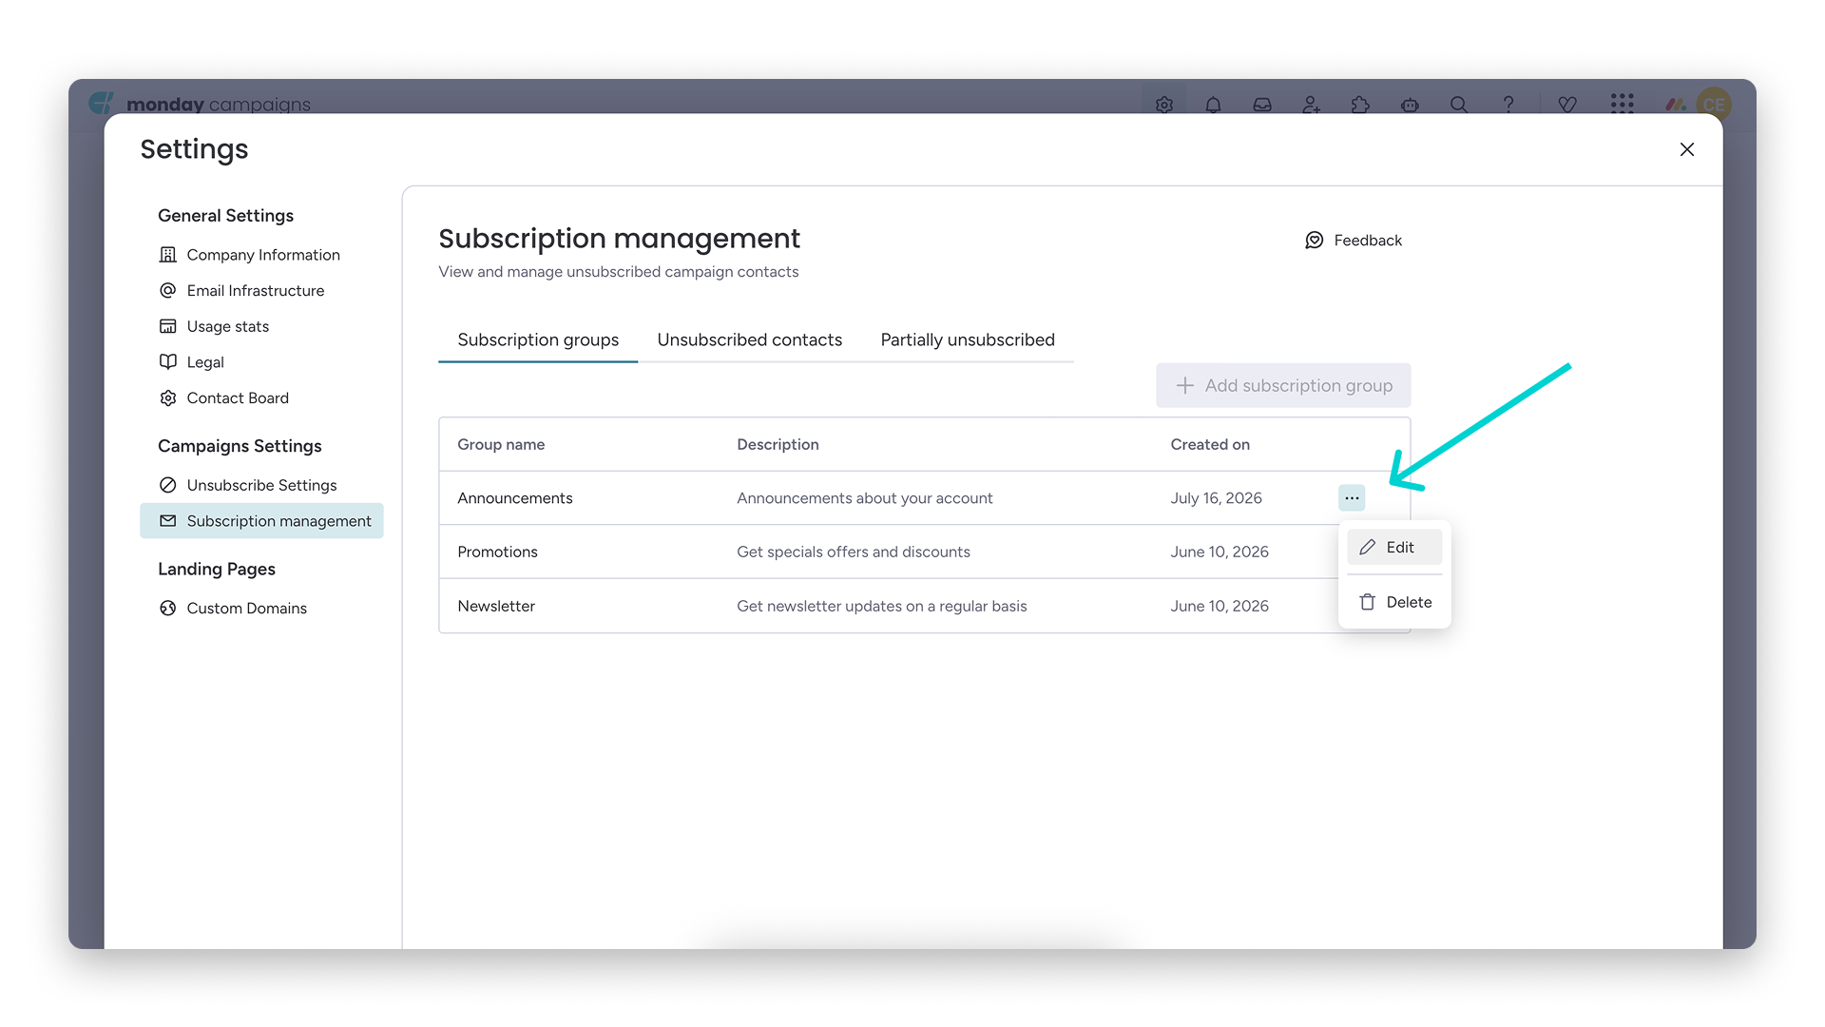Screen dimensions: 1825x1027
Task: Open Company Information settings
Action: [x=261, y=255]
